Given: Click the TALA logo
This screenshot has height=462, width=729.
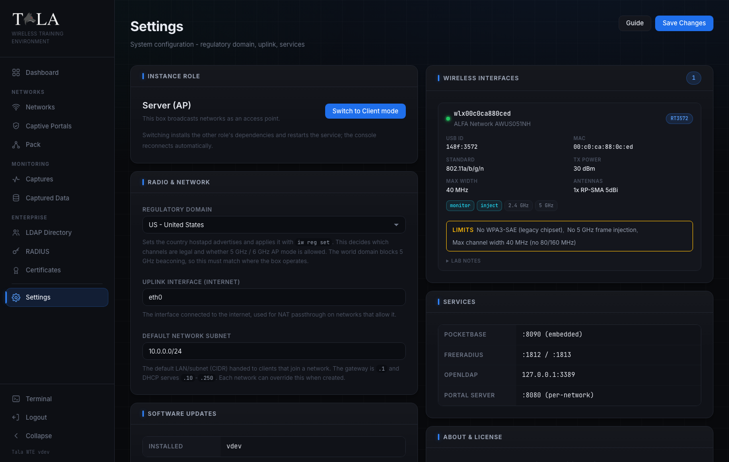Looking at the screenshot, I should [36, 19].
